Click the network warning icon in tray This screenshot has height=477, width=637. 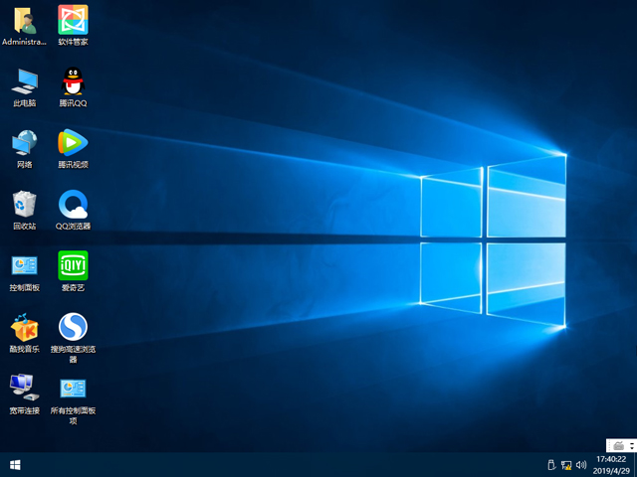565,465
